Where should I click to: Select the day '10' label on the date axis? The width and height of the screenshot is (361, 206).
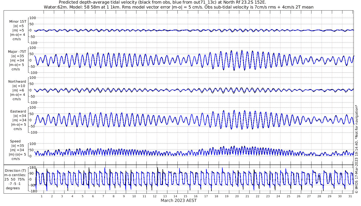(134, 196)
